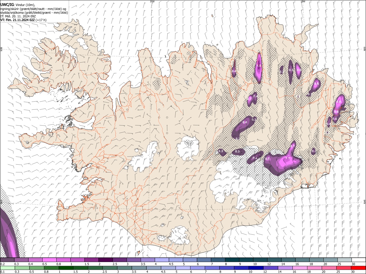This screenshot has width=366, height=274.
Task: Click the initial time line 'IT: Mið. 20. 11. 2024 09Z'
Action: pos(18,16)
